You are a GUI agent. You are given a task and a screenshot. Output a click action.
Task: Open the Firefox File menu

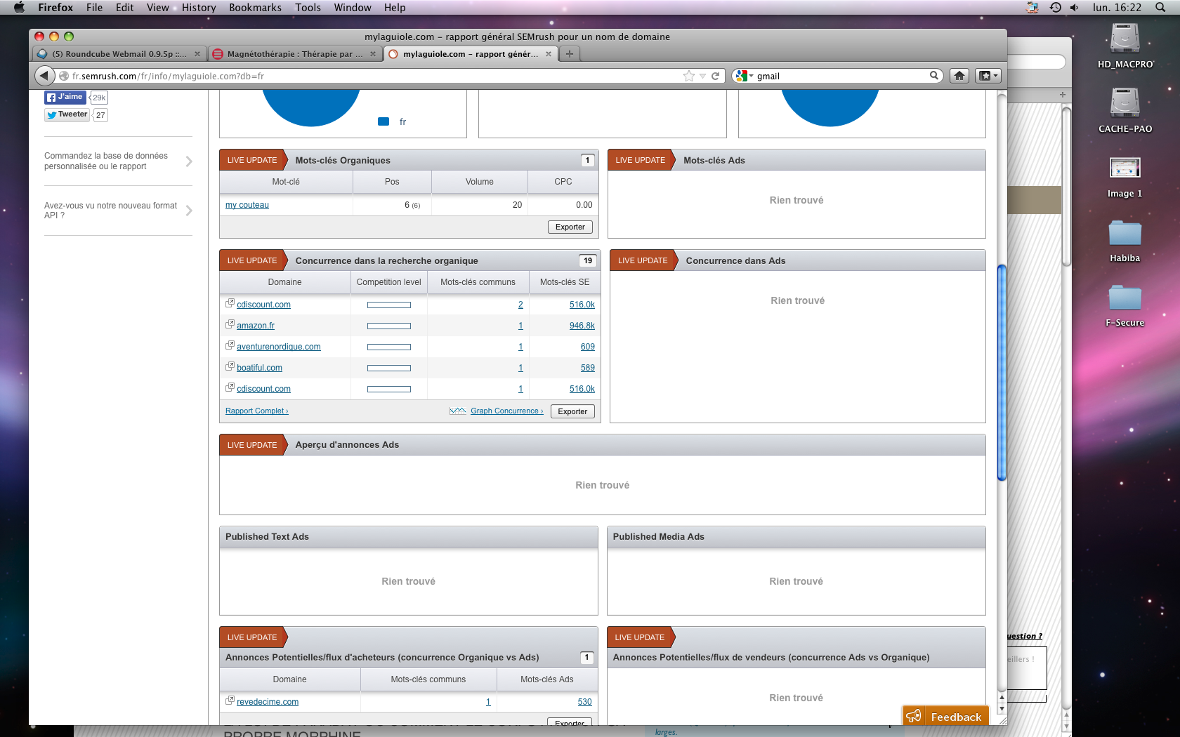tap(94, 8)
